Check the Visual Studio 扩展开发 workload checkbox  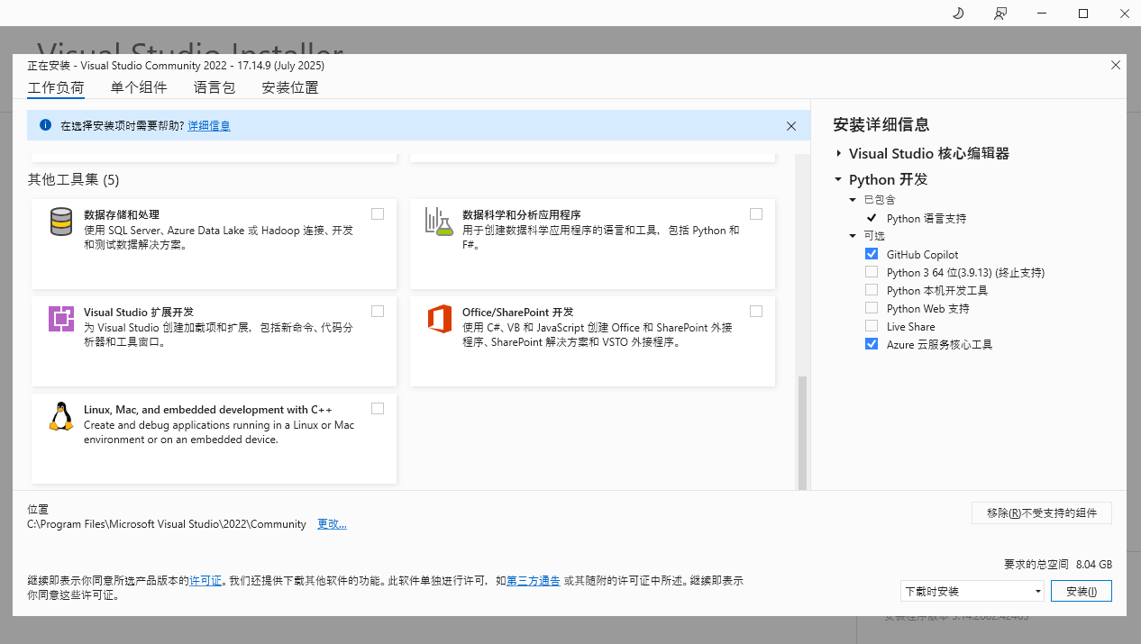click(x=378, y=311)
